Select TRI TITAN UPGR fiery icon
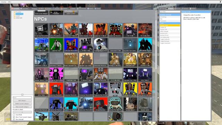 pos(145,30)
